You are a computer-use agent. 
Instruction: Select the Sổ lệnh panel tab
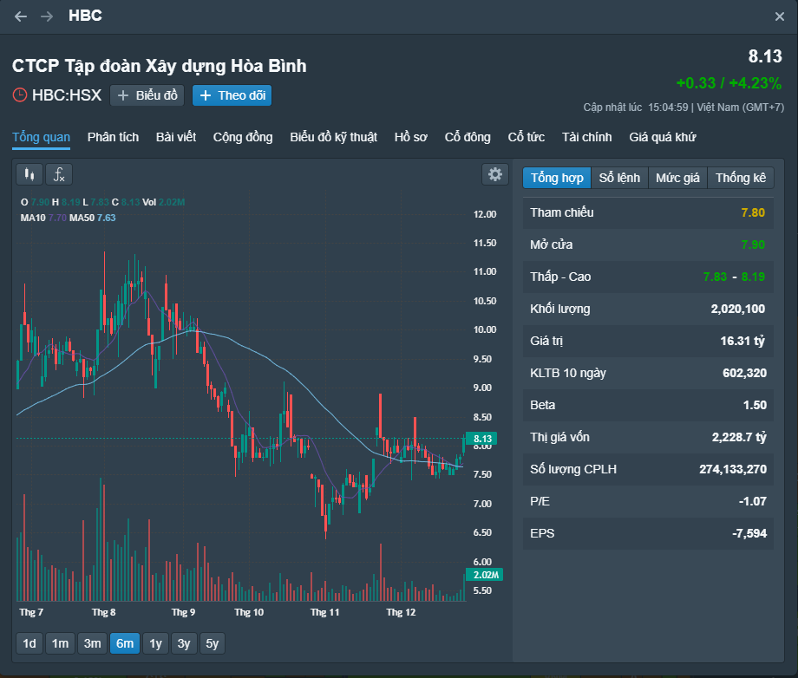coord(619,178)
